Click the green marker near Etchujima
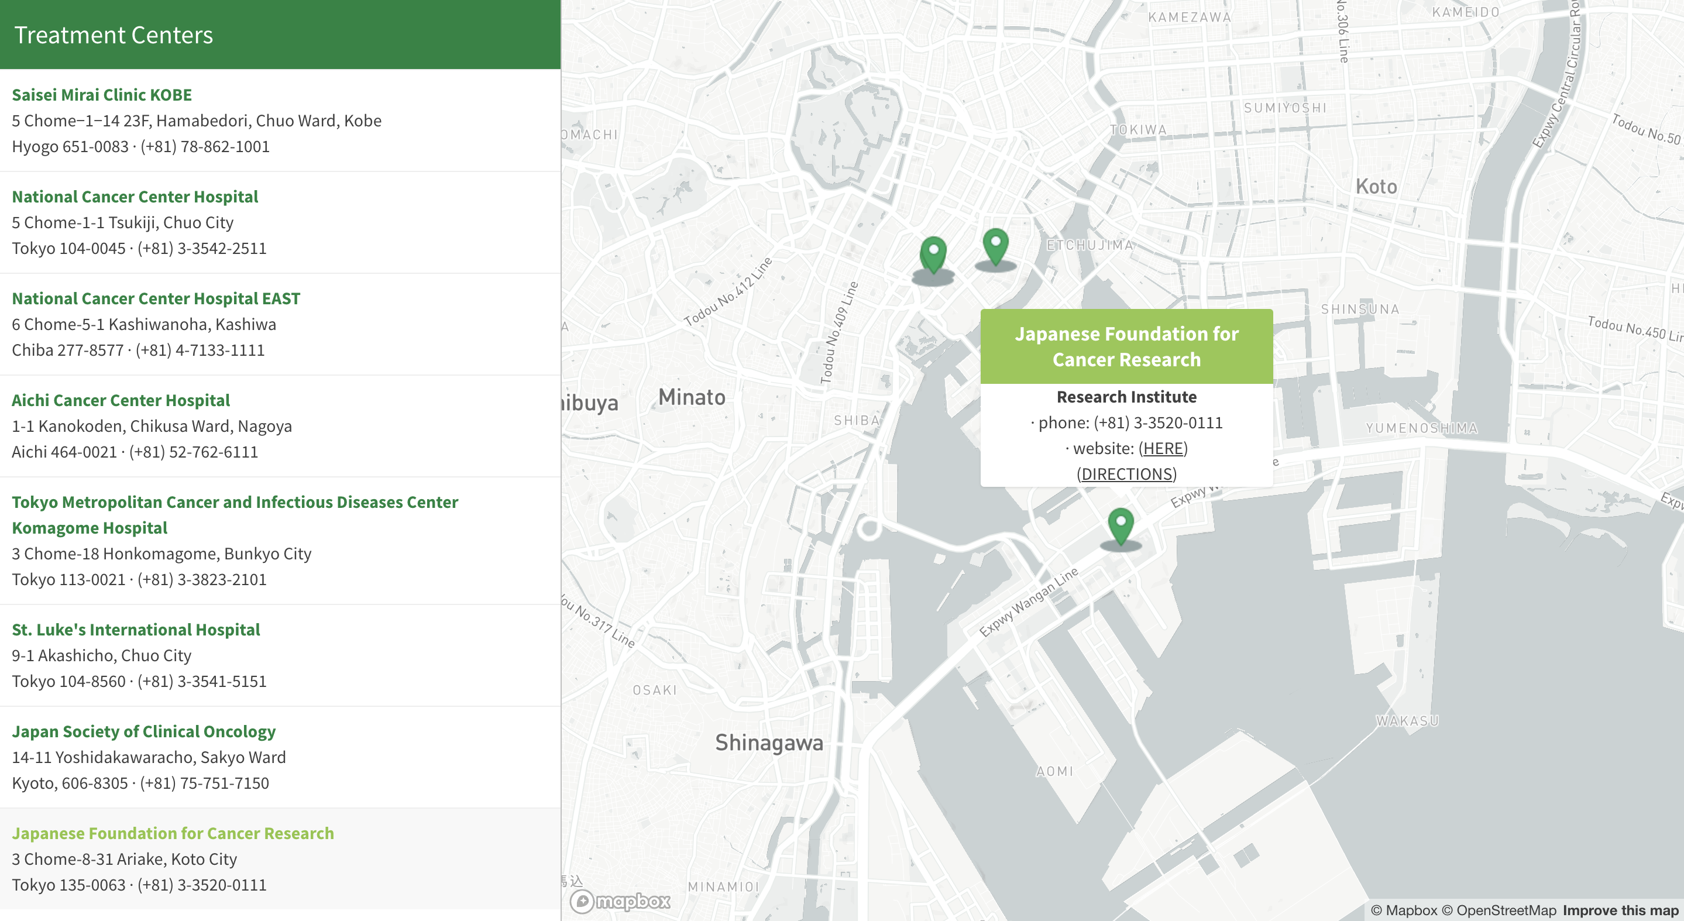The width and height of the screenshot is (1684, 921). coord(995,246)
